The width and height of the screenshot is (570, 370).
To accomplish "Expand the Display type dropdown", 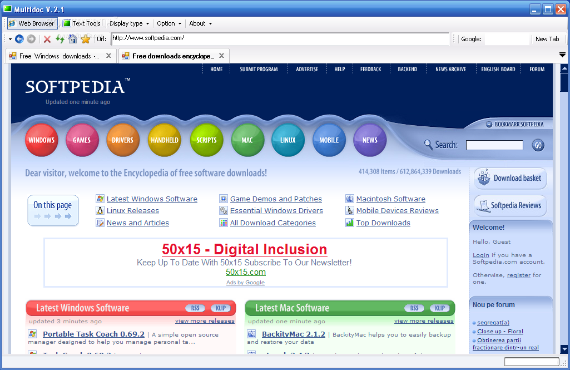I will 130,23.
